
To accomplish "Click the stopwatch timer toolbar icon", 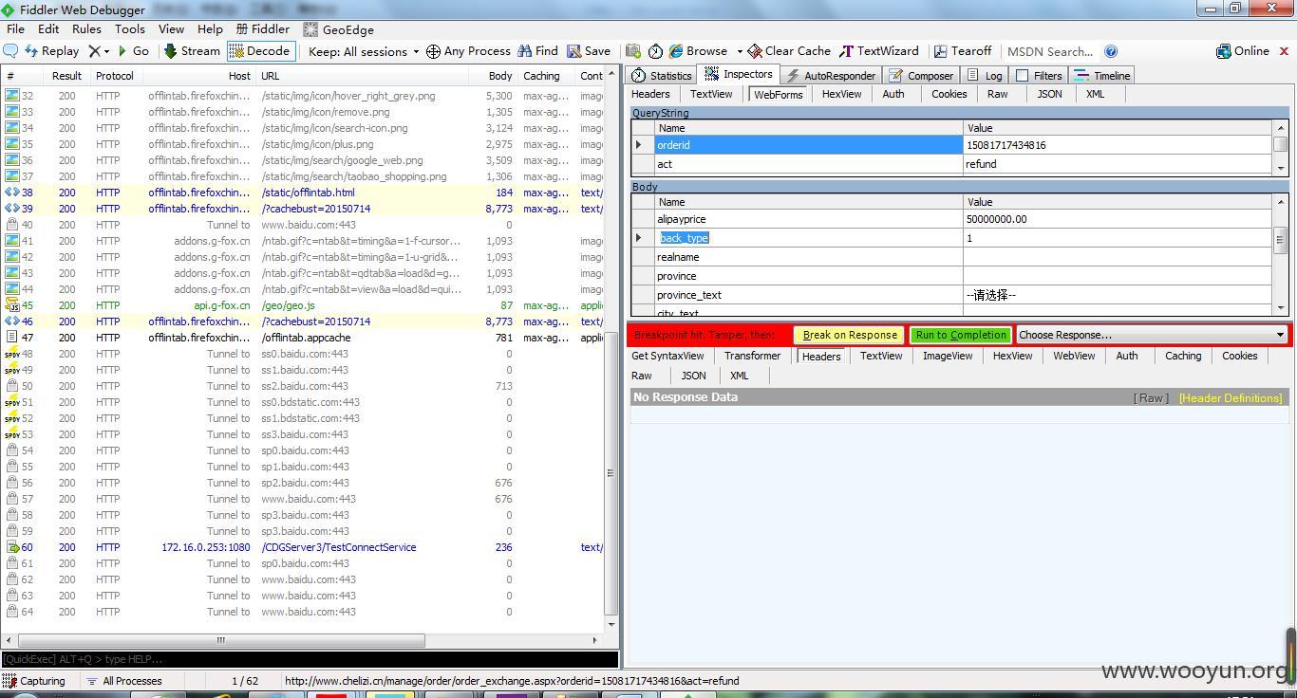I will coord(655,51).
